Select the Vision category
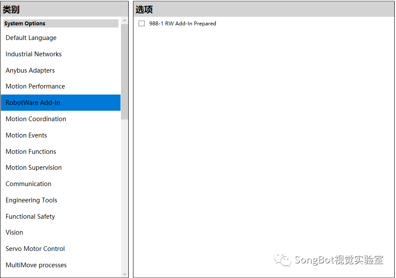Screen dimensions: 396x278 pos(61,232)
